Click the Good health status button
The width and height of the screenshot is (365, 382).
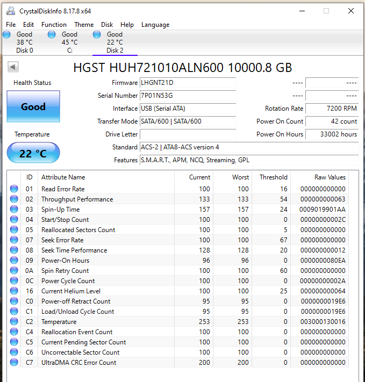(x=33, y=106)
